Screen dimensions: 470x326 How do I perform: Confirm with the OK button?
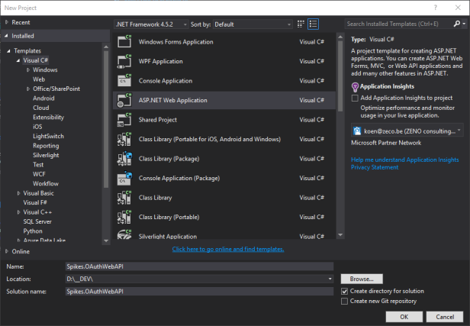(x=404, y=317)
